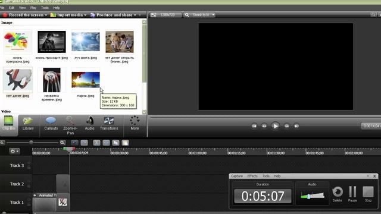Click the preview seek bar

265,117
